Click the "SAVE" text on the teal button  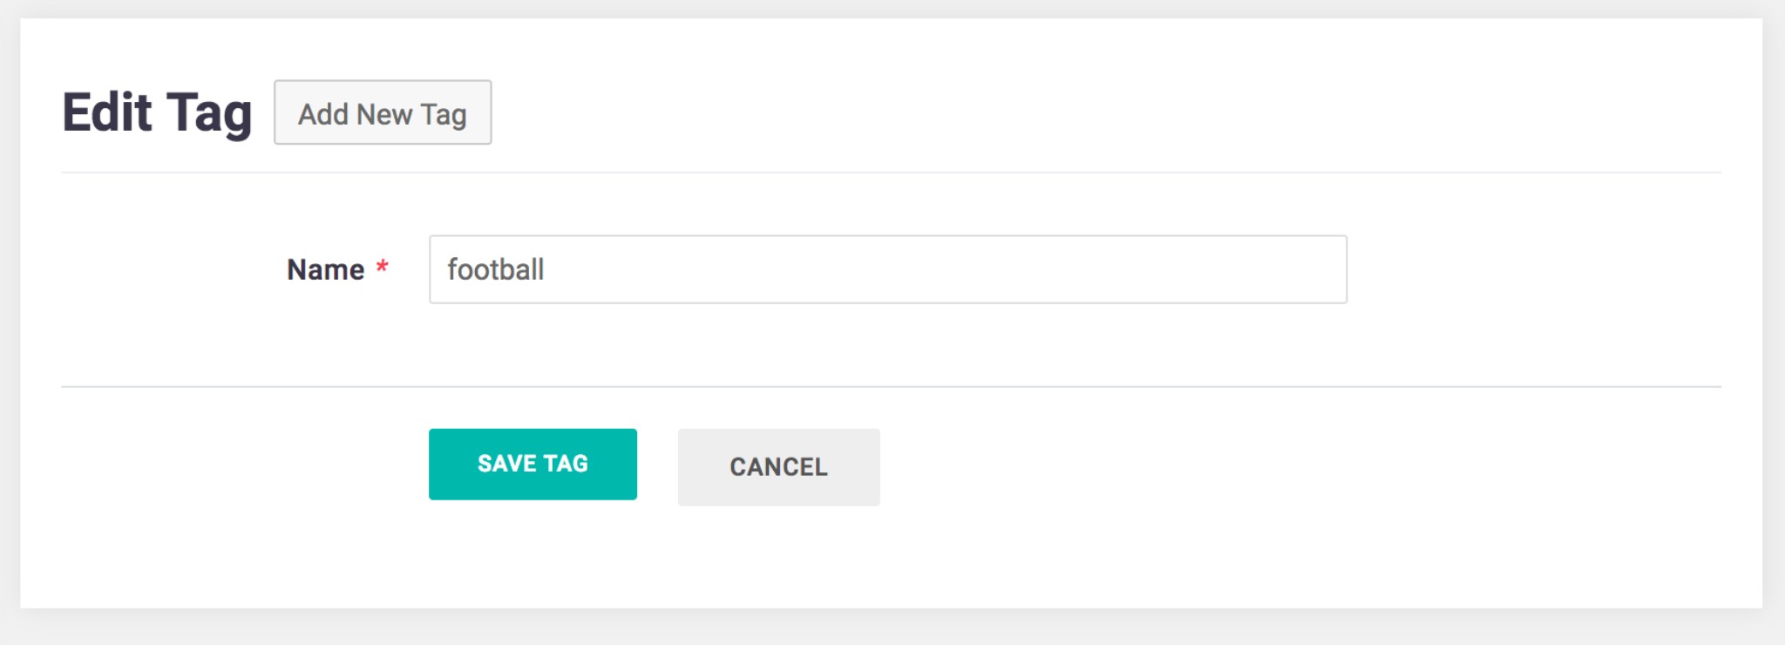click(x=506, y=464)
